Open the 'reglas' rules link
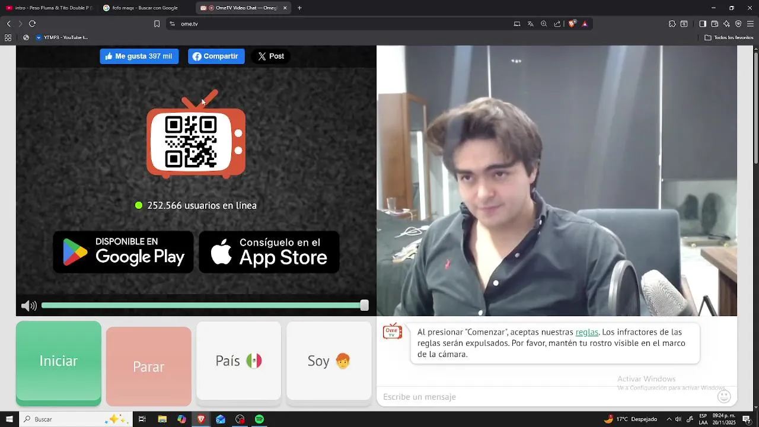Viewport: 759px width, 427px height. (x=587, y=332)
